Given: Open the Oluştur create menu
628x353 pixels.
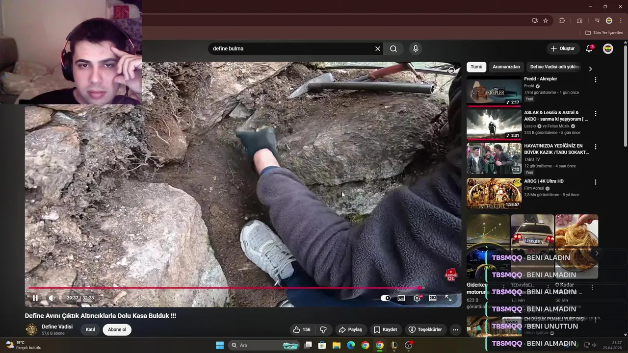Looking at the screenshot, I should click(562, 49).
